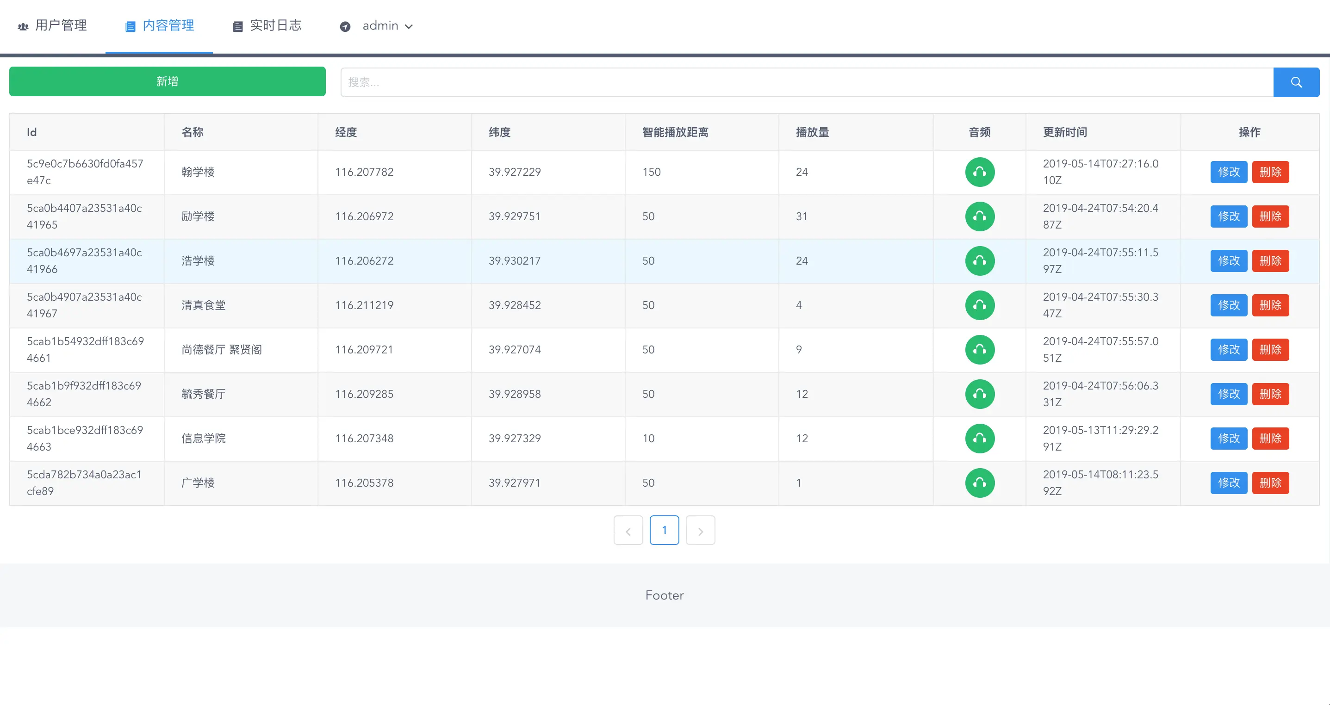Play audio for 翰学楼 row
The width and height of the screenshot is (1330, 705).
(x=979, y=172)
